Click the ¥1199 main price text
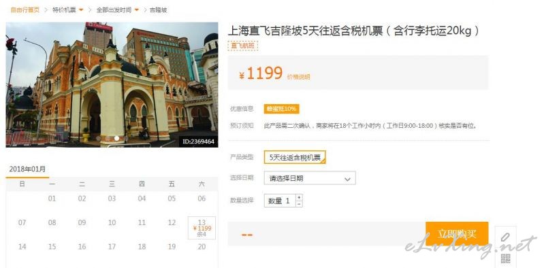This screenshot has width=544, height=268. pyautogui.click(x=261, y=73)
